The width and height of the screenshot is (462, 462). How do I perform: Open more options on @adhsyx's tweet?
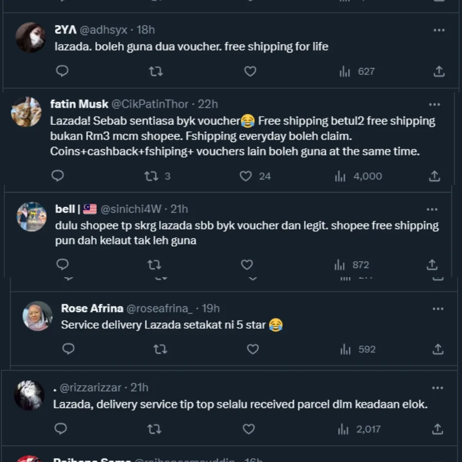(x=439, y=30)
